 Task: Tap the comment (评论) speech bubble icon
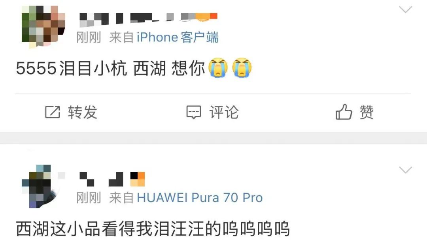click(194, 112)
